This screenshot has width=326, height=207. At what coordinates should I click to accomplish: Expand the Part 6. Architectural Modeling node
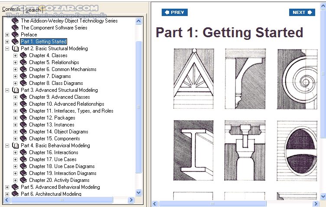[7, 194]
